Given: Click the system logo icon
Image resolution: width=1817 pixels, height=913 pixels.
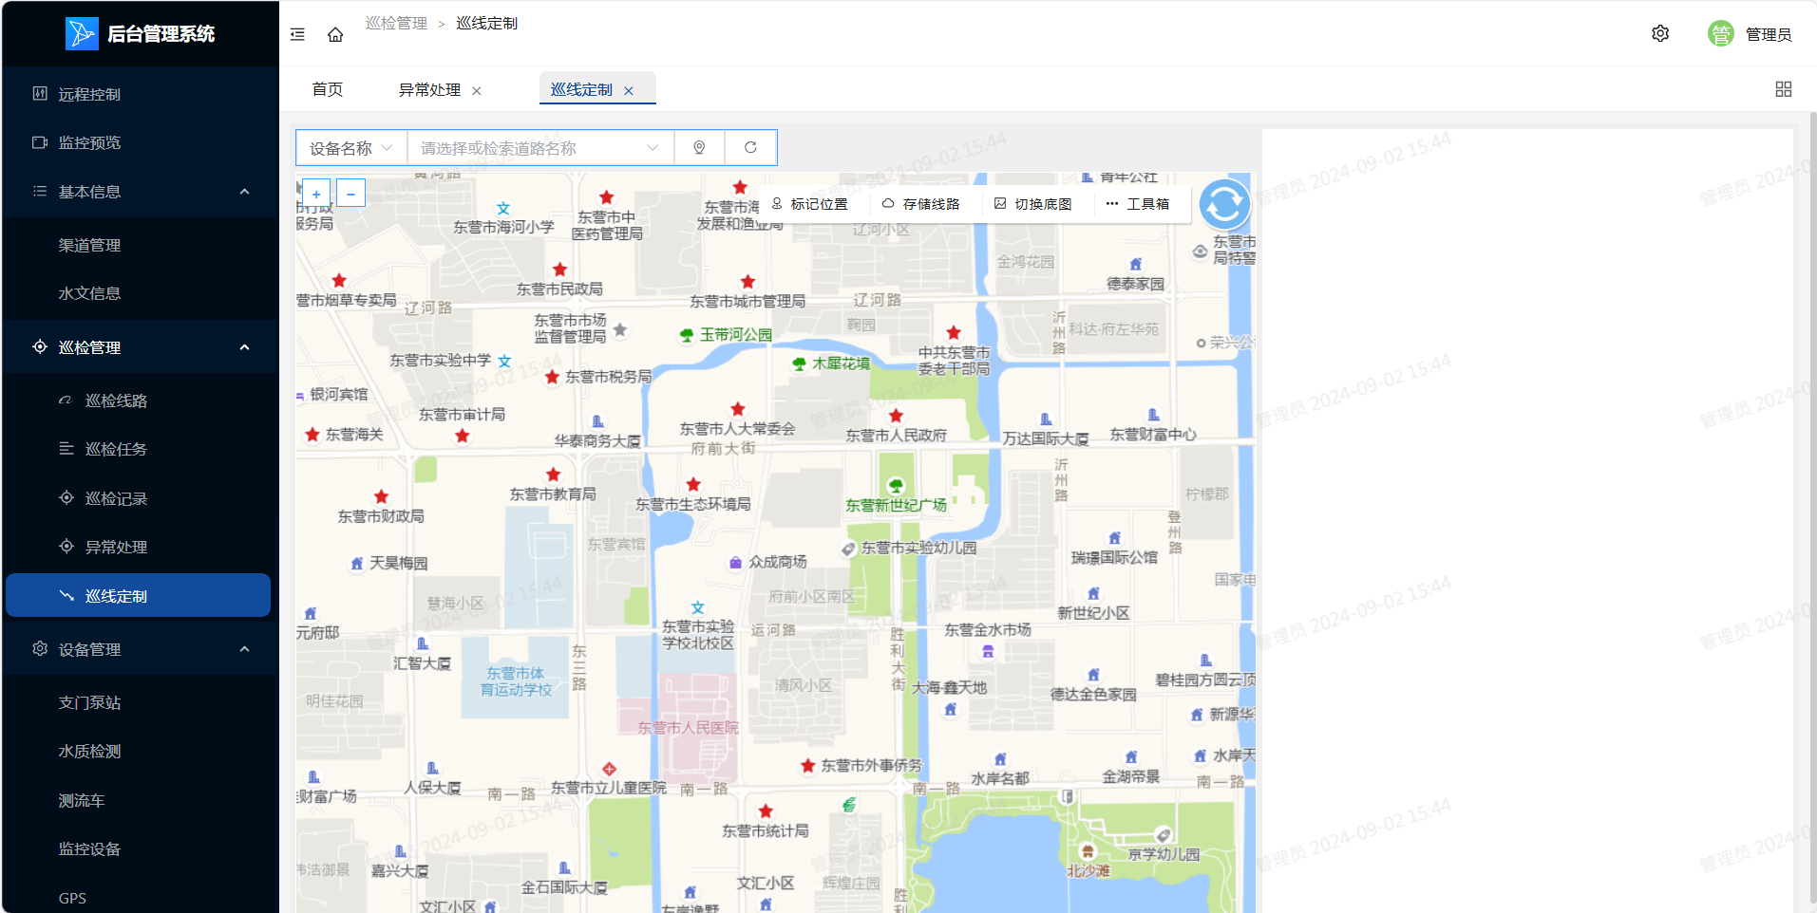Looking at the screenshot, I should point(82,33).
